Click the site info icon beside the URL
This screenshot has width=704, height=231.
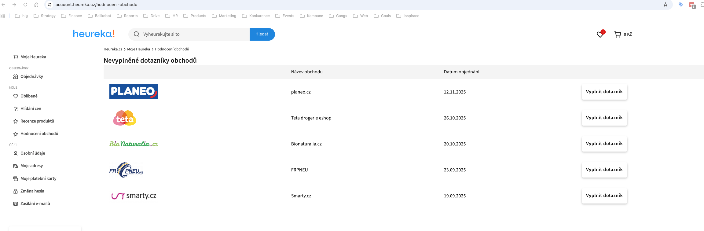click(50, 5)
